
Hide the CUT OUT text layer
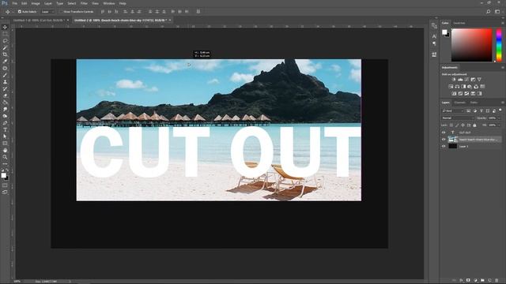click(x=444, y=133)
